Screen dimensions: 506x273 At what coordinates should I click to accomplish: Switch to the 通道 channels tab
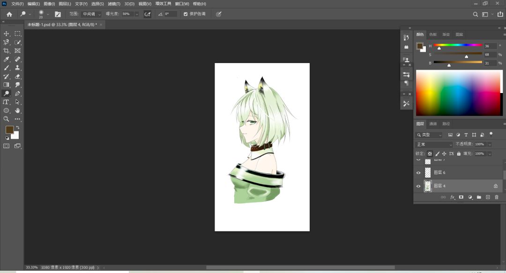tap(433, 123)
